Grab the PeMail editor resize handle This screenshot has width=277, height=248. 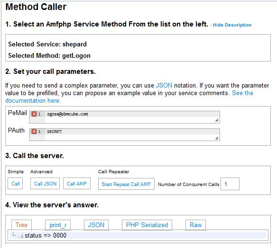[217, 120]
